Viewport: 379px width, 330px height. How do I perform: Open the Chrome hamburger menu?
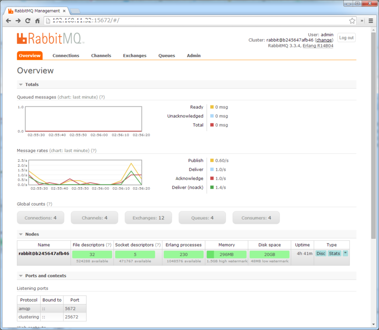tap(371, 21)
